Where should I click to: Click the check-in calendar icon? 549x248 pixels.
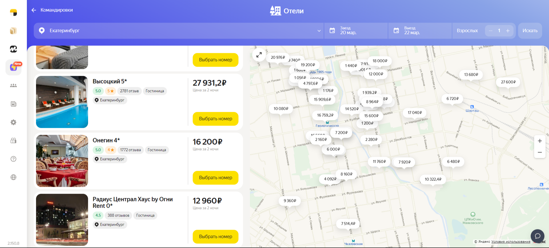click(332, 30)
